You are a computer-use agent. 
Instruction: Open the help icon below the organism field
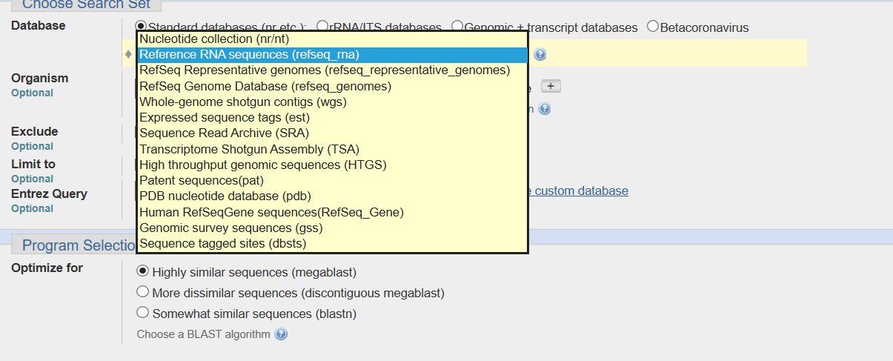click(545, 109)
